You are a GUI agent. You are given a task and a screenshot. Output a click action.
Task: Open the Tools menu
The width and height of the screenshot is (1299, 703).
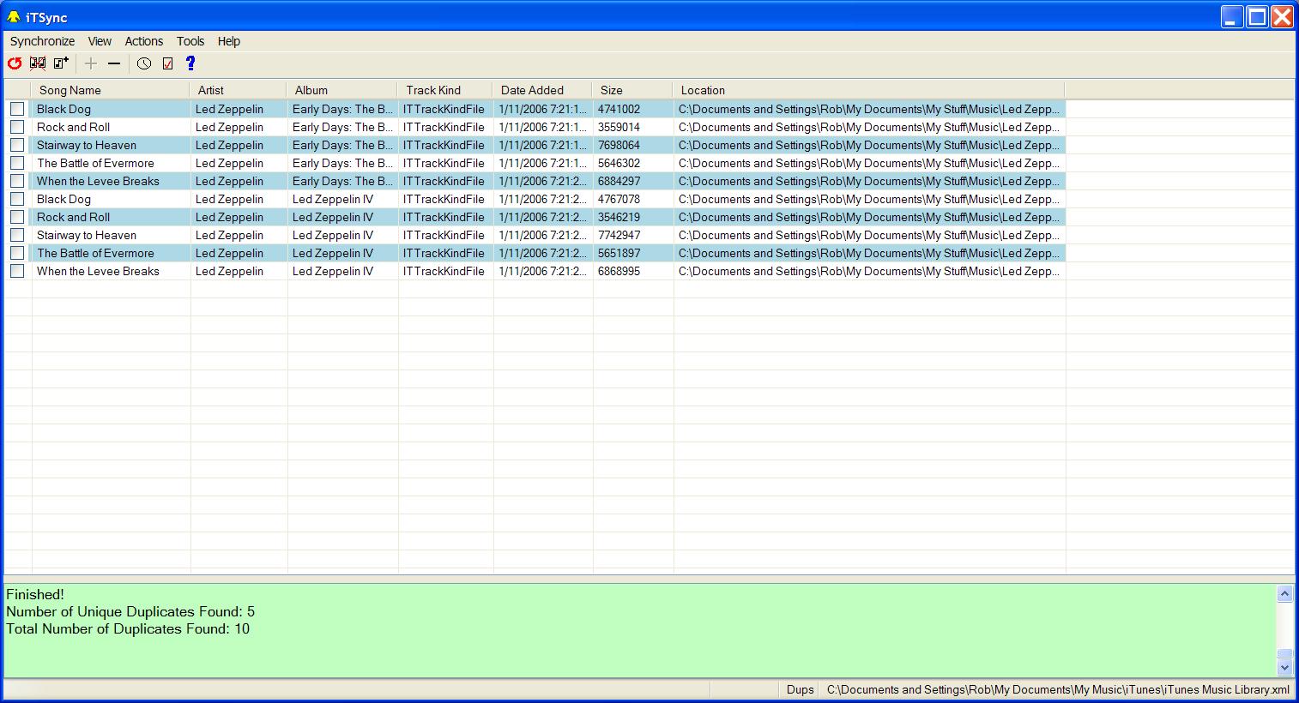(190, 41)
